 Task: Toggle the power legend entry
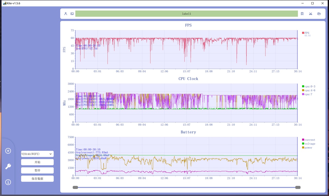pos(307,148)
